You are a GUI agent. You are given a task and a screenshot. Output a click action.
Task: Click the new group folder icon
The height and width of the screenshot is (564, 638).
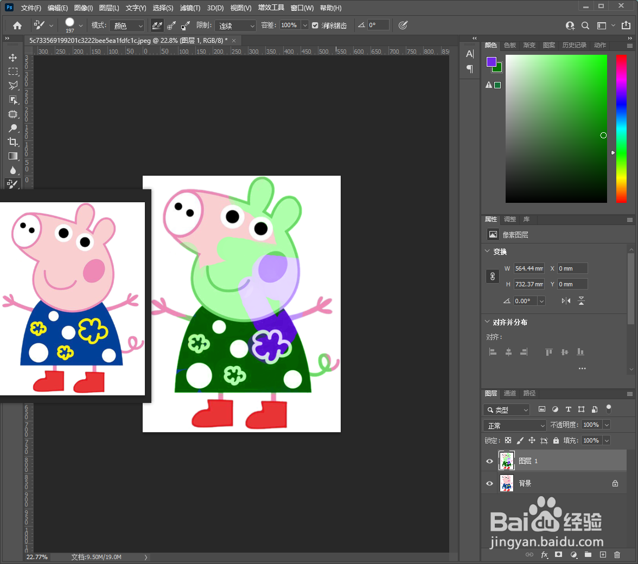588,554
